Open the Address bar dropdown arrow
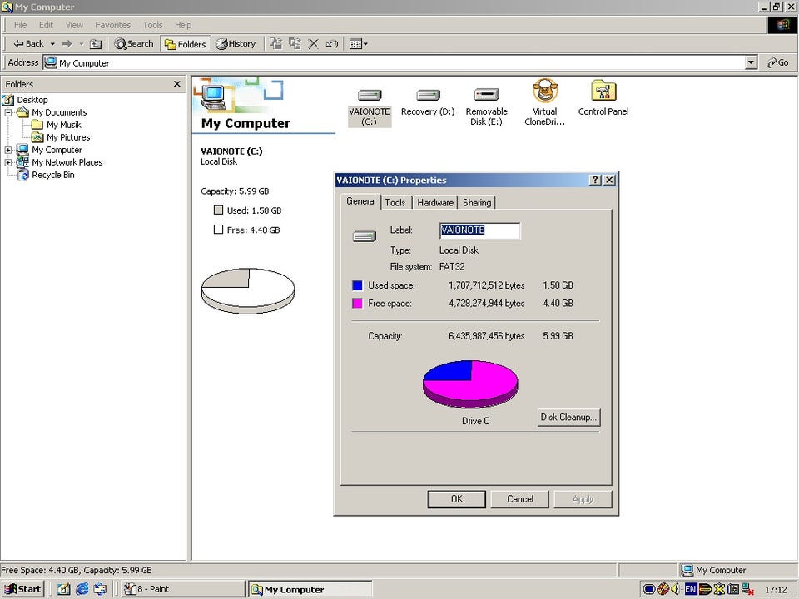Screen dimensions: 799x599 click(751, 62)
